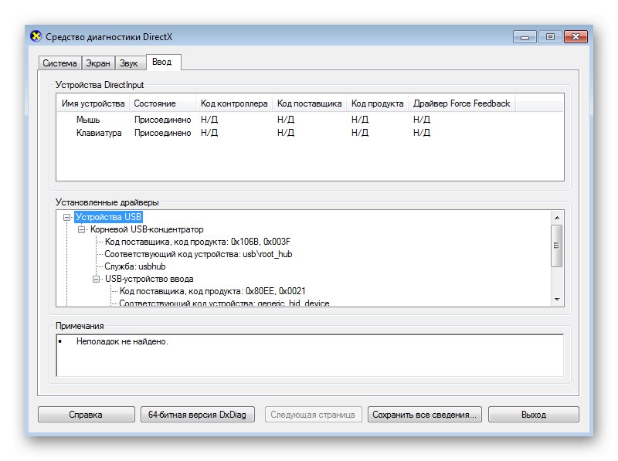Viewport: 618px width, 461px height.
Task: Select the Мышь device row
Action: point(88,120)
